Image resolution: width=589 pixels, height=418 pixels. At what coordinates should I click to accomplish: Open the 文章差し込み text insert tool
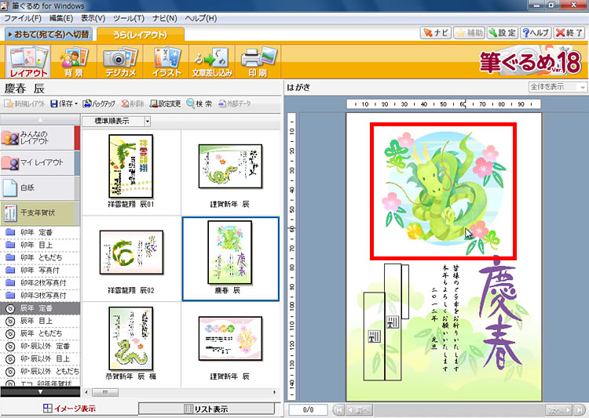coord(212,61)
